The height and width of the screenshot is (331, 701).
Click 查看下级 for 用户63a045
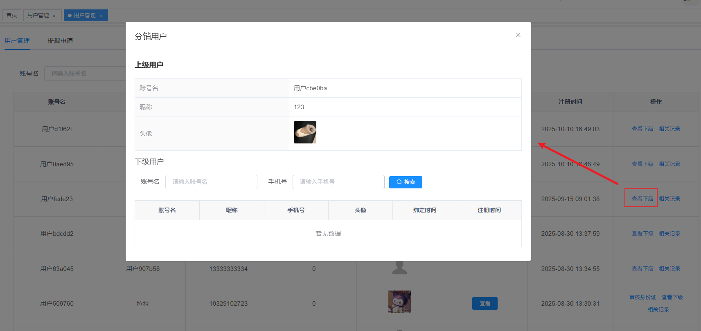642,269
